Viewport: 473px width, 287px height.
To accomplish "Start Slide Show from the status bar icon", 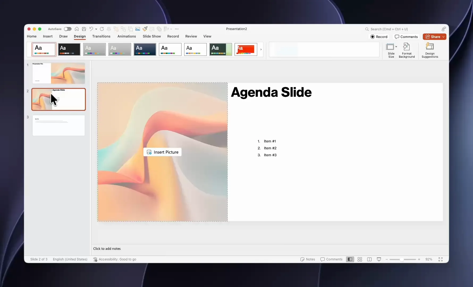I will pyautogui.click(x=379, y=259).
